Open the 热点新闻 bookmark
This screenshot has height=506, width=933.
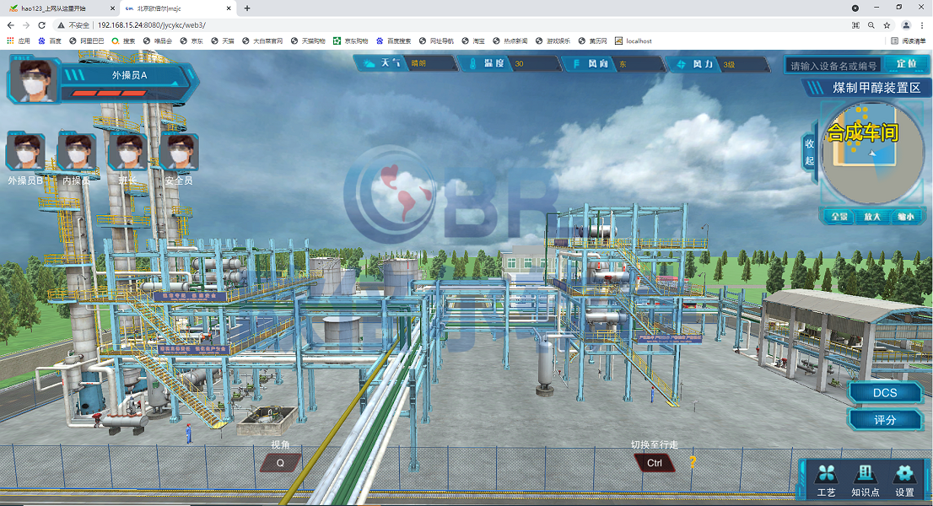click(x=510, y=41)
